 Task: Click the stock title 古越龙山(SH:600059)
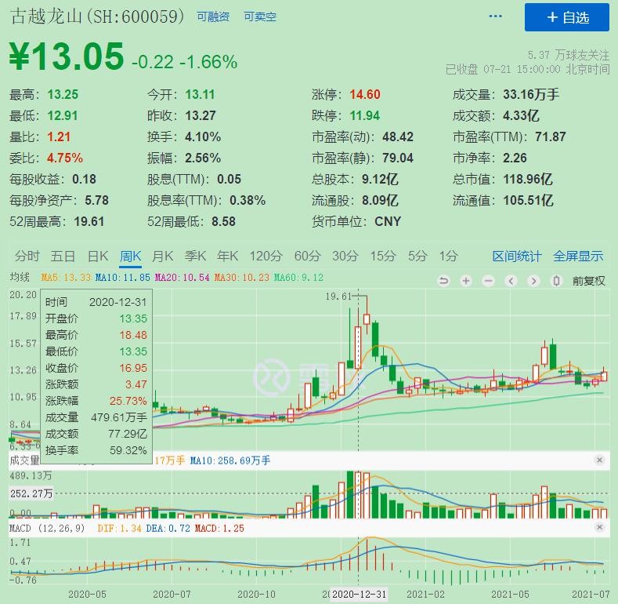tap(97, 16)
